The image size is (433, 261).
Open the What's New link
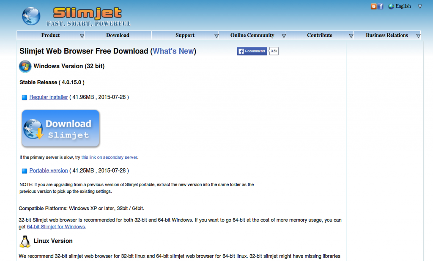[173, 51]
